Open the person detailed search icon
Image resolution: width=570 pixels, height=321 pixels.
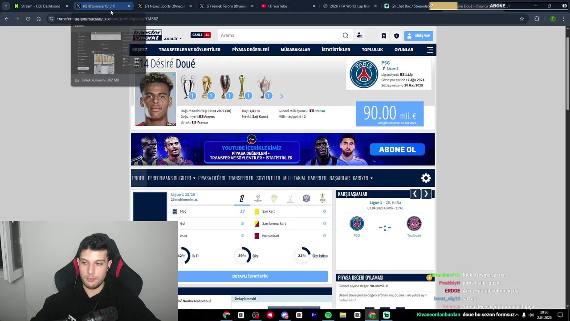pos(359,35)
